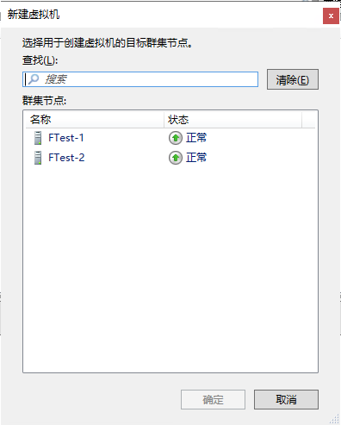341x425 pixels.
Task: Click the FTest-1 server icon
Action: (x=38, y=138)
